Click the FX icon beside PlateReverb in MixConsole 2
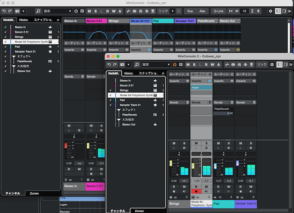 [x=155, y=115]
